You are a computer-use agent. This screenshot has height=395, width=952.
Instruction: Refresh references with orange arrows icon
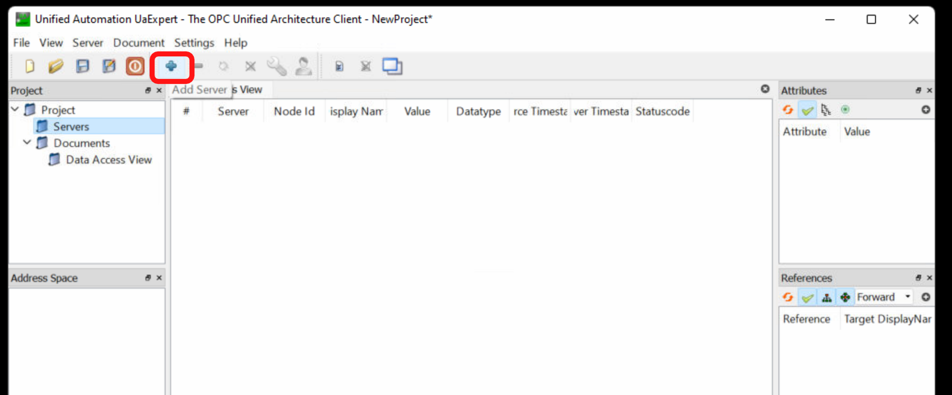788,297
